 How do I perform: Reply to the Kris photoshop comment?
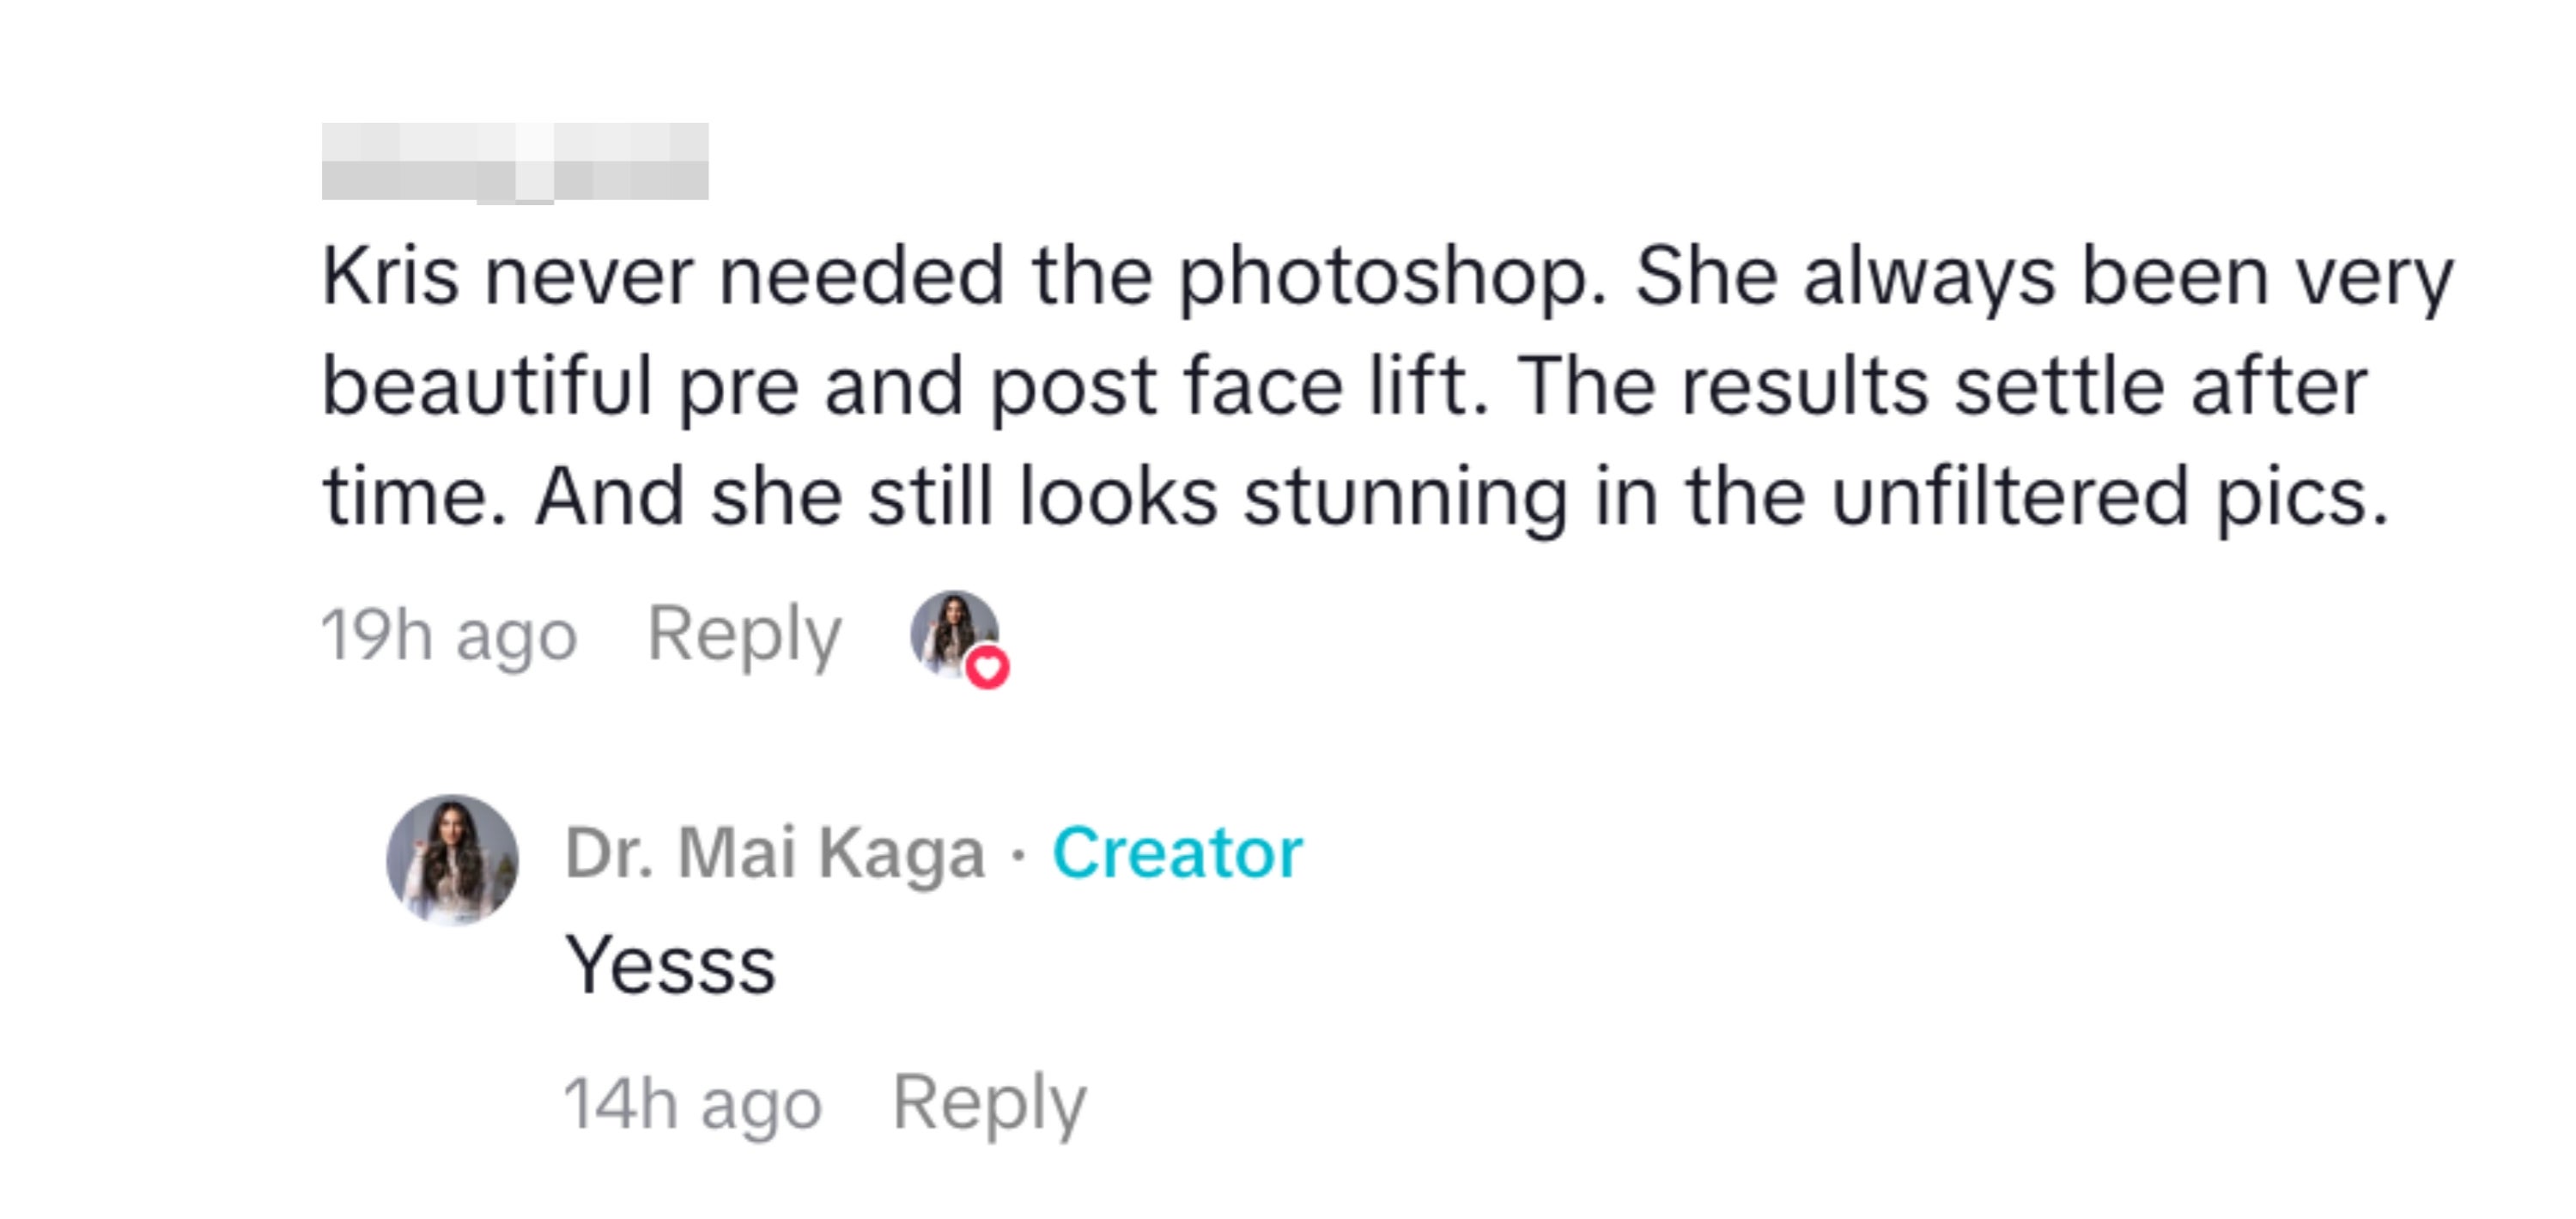coord(744,634)
